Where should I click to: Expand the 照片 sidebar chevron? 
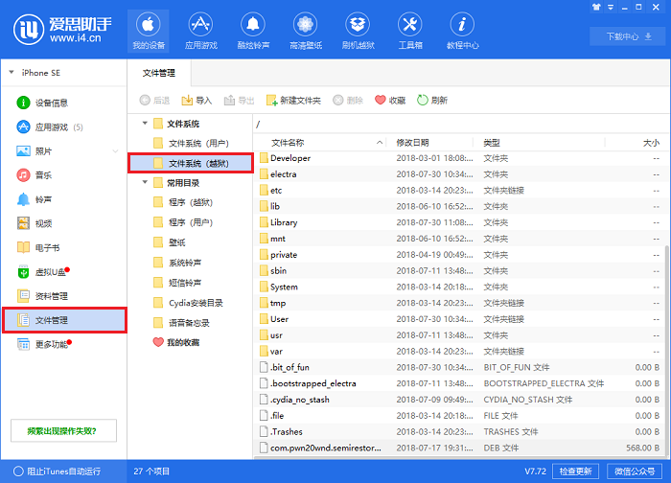click(x=115, y=151)
